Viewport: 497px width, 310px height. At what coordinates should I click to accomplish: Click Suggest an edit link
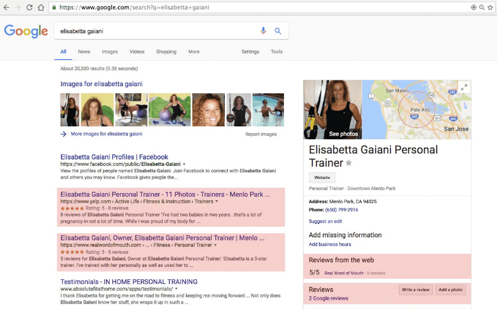click(325, 221)
